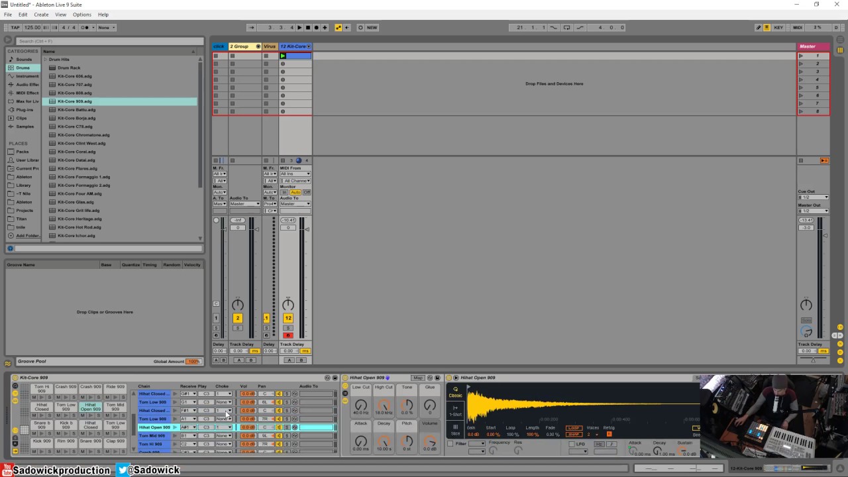Adjust the Low Cut knob
The height and width of the screenshot is (477, 848).
pos(361,405)
